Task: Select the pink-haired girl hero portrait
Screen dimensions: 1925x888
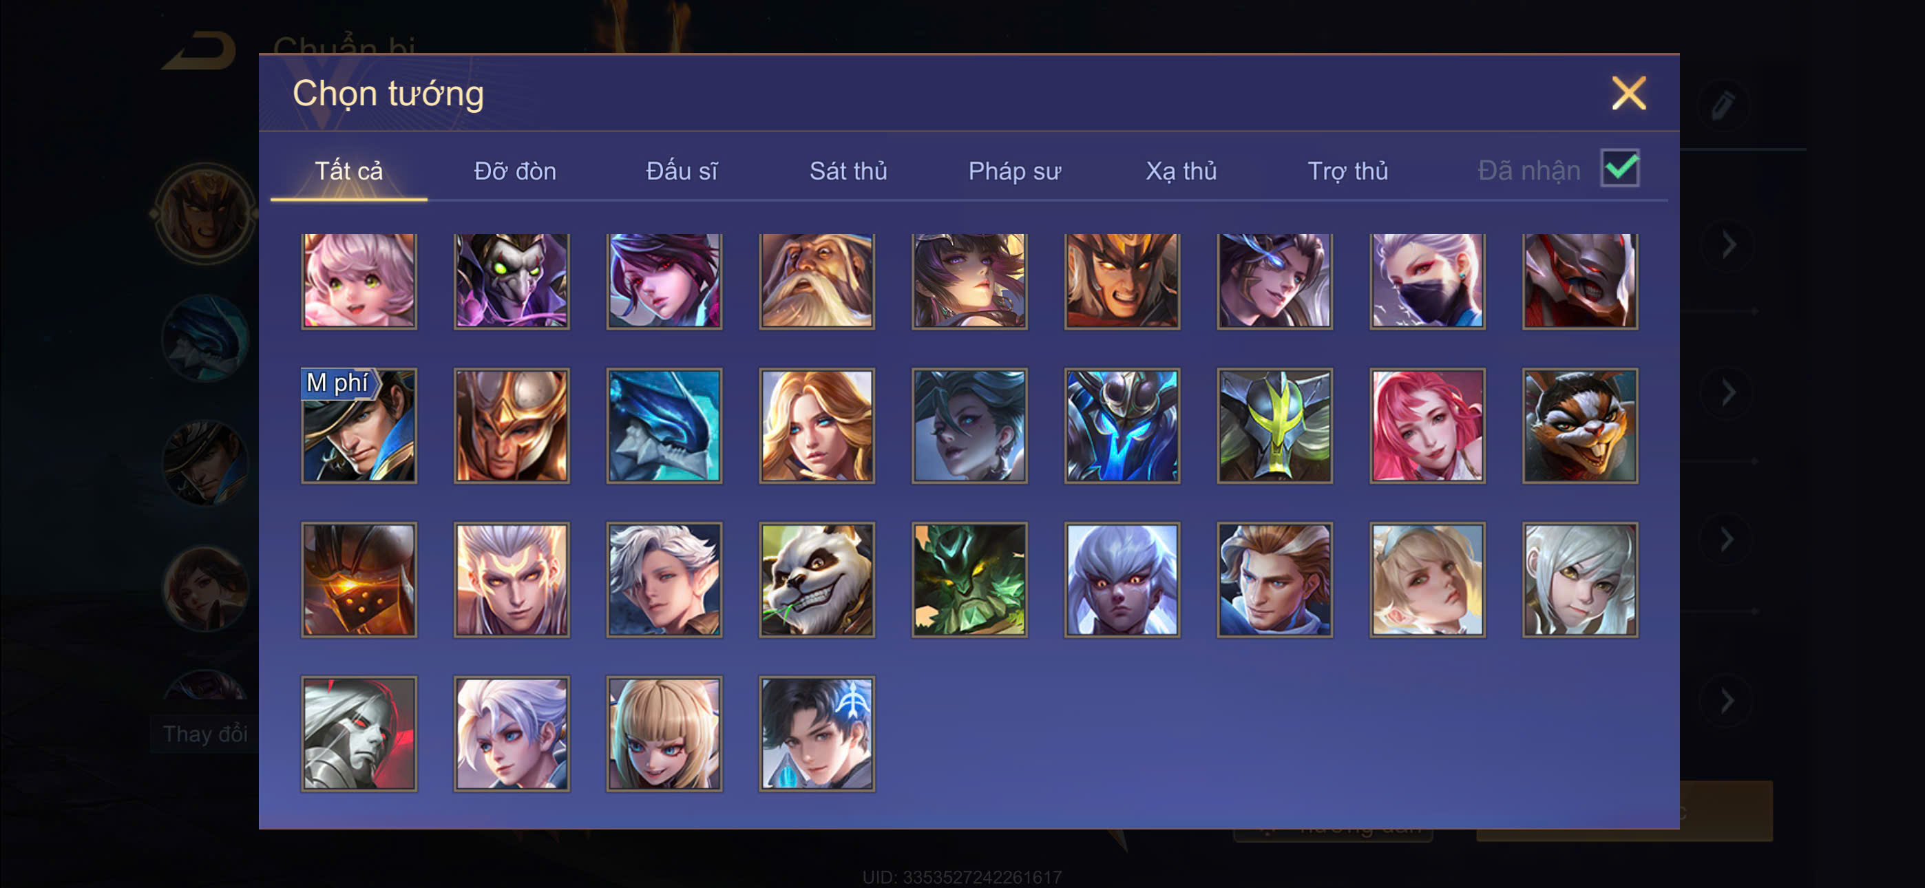Action: click(359, 280)
